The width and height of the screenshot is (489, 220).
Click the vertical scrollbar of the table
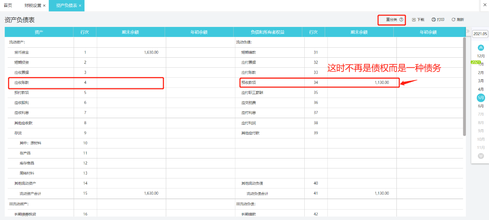coord(464,87)
